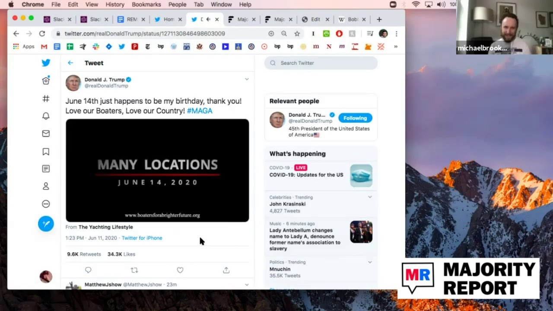Switch to the Wikipedia Bob tab
The height and width of the screenshot is (311, 553).
(x=352, y=19)
